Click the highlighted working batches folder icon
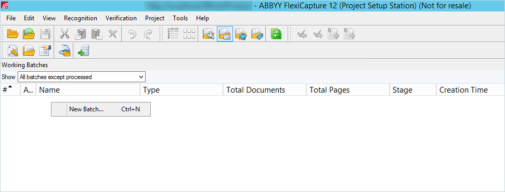Image resolution: width=505 pixels, height=192 pixels. 225,34
